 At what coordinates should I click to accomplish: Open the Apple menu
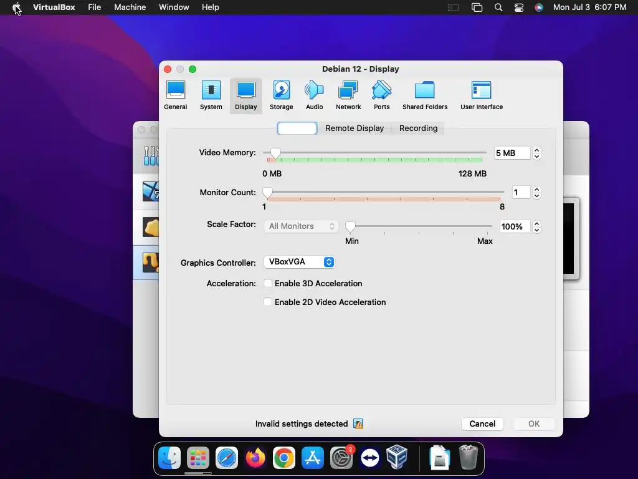pos(17,7)
